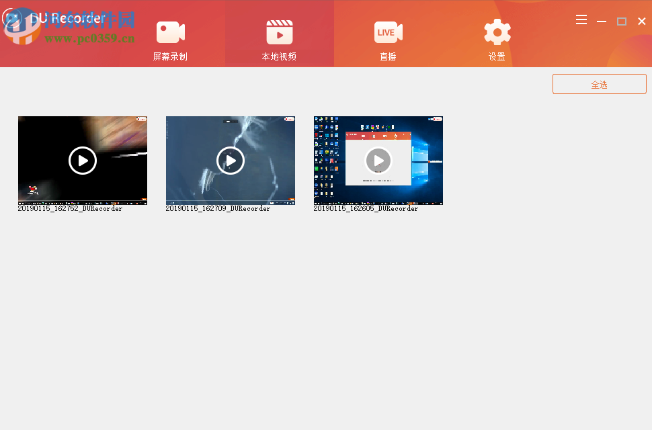The height and width of the screenshot is (430, 652).
Task: Click the 本地视频 local videos clapperboard icon
Action: [x=279, y=32]
